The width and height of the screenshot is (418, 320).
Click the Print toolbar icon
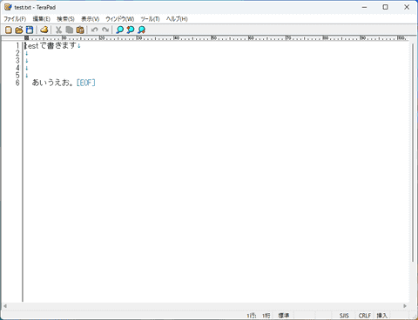44,30
